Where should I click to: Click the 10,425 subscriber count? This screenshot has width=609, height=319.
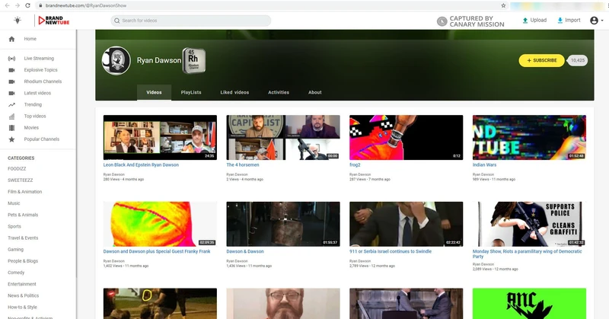578,61
